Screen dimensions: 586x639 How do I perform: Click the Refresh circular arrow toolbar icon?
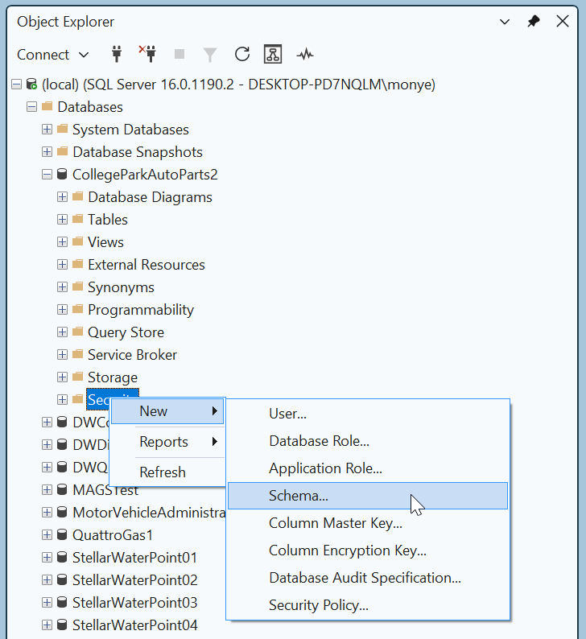point(242,54)
